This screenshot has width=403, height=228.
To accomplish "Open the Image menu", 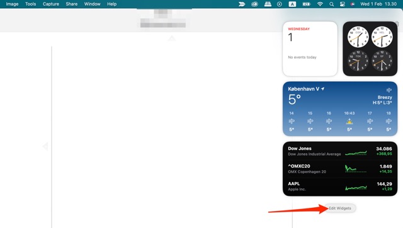I will coord(12,4).
